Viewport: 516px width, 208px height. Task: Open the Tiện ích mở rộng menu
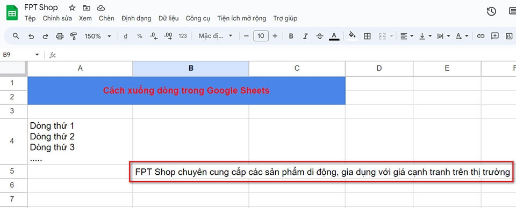[241, 18]
